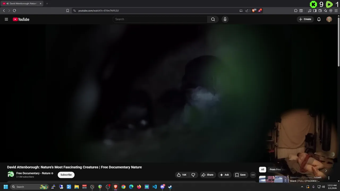340x191 pixels.
Task: Click the Windows taskbar Search box
Action: click(x=30, y=187)
